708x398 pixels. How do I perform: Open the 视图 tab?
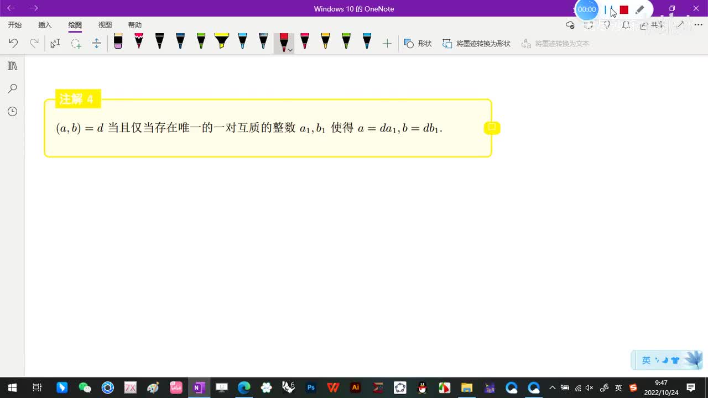[105, 25]
